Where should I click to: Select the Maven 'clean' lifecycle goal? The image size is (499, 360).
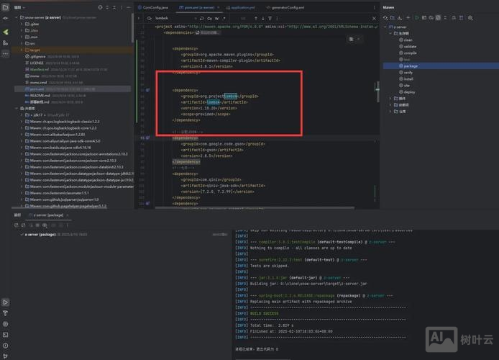pos(408,39)
